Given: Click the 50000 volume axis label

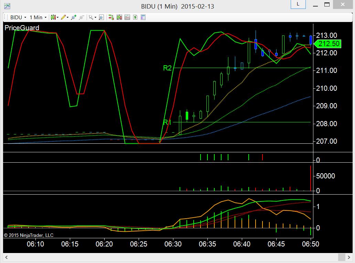Looking at the screenshot, I should pyautogui.click(x=325, y=176).
